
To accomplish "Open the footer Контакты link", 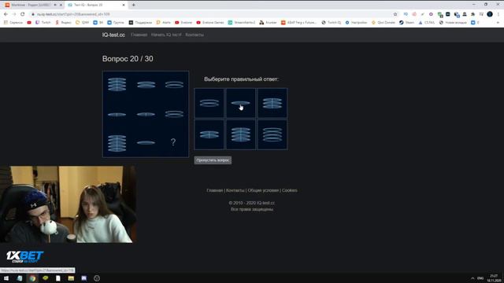I will click(x=235, y=190).
